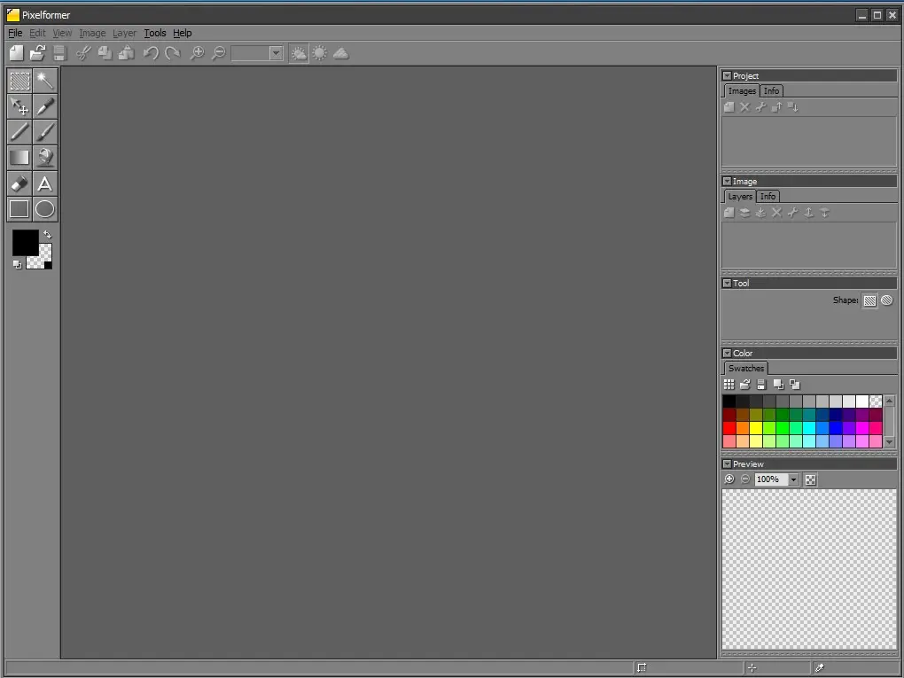Select the Swatches tab
This screenshot has width=904, height=678.
[746, 369]
